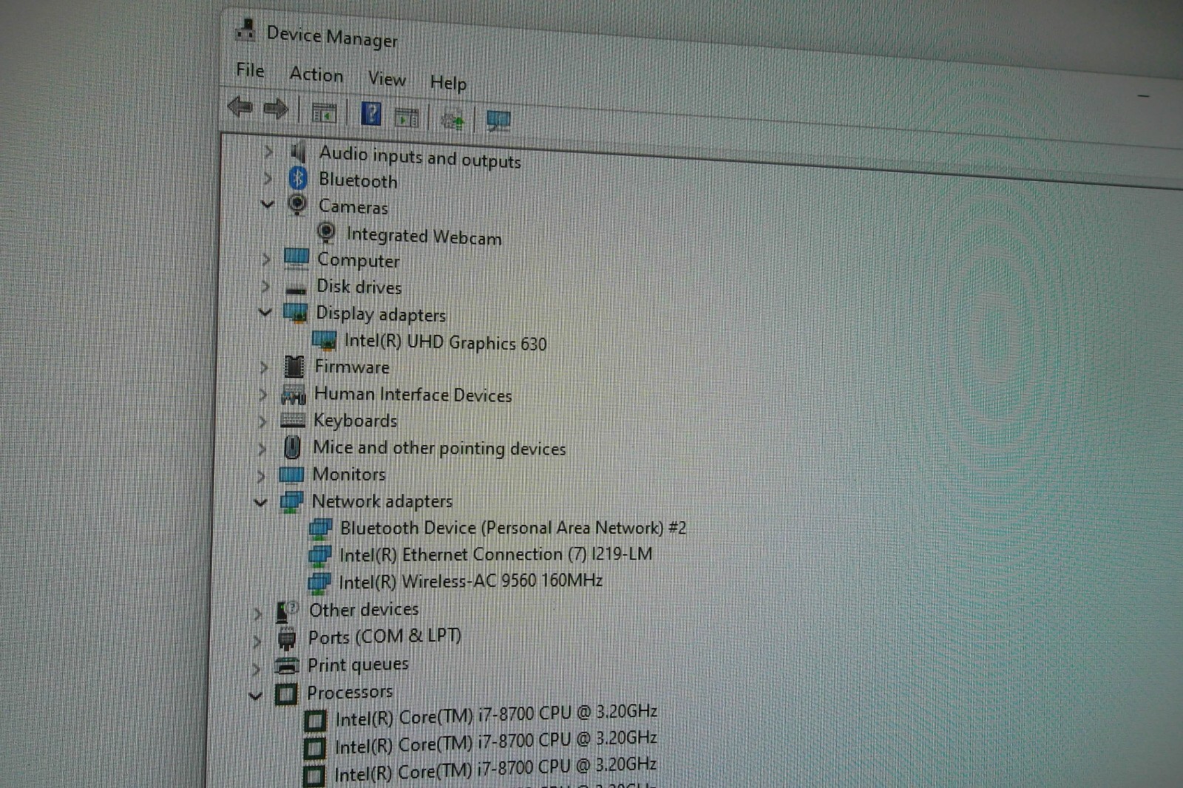Collapse the Cameras node chevron
This screenshot has width=1183, height=788.
click(267, 204)
